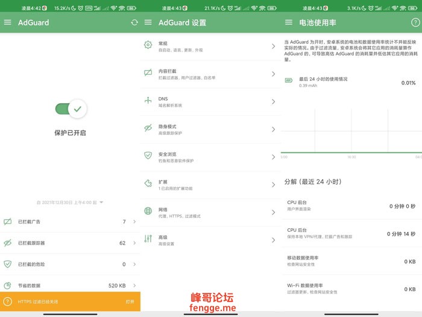422x317 pixels.
Task: Tap the 已拦截跟踪器 crossed-eye icon
Action: click(x=7, y=243)
